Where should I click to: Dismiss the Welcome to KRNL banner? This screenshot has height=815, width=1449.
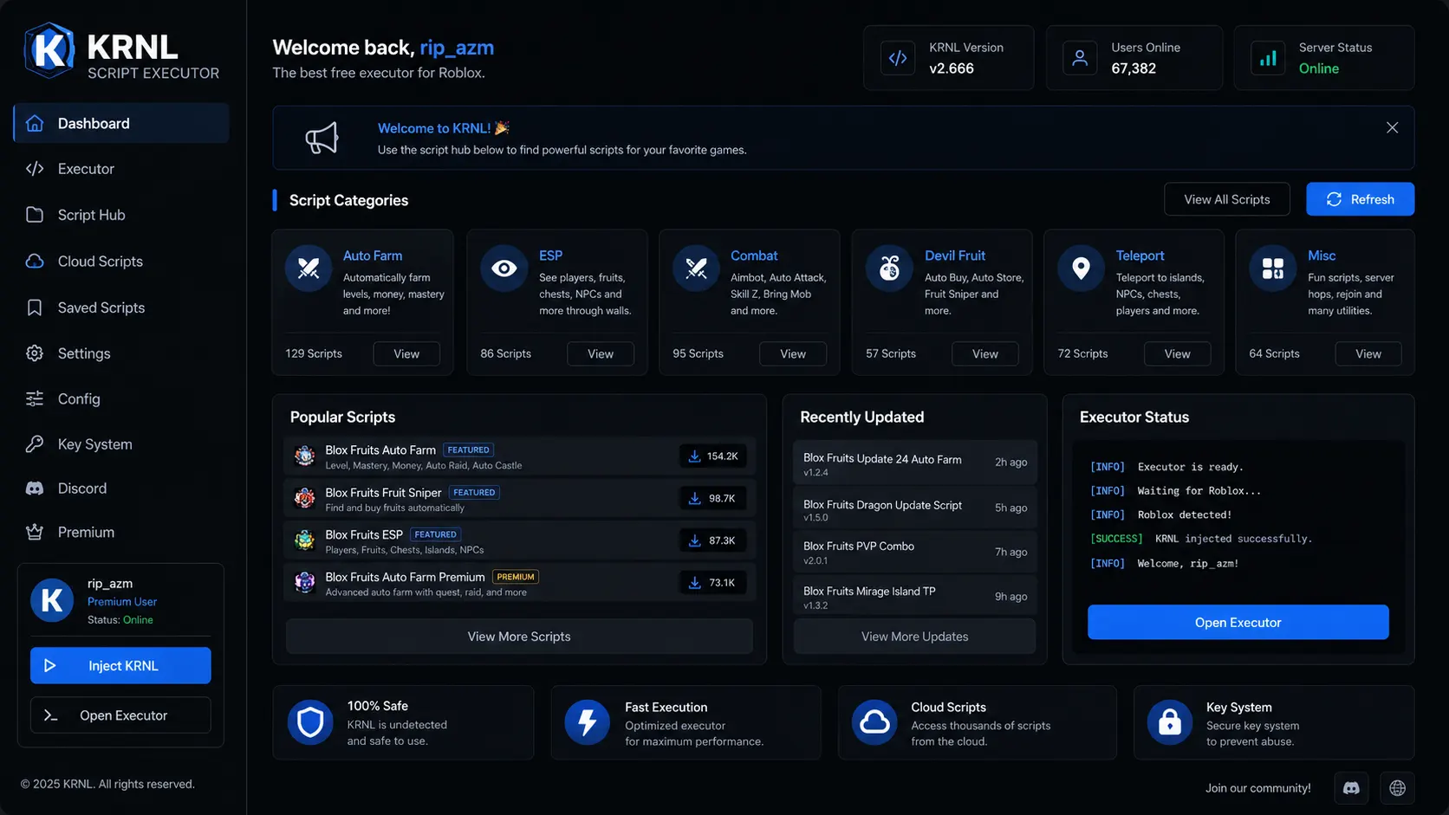(x=1392, y=127)
